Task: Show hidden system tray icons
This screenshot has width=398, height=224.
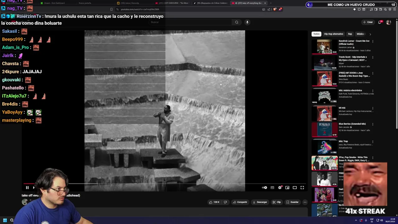Action: (356, 220)
